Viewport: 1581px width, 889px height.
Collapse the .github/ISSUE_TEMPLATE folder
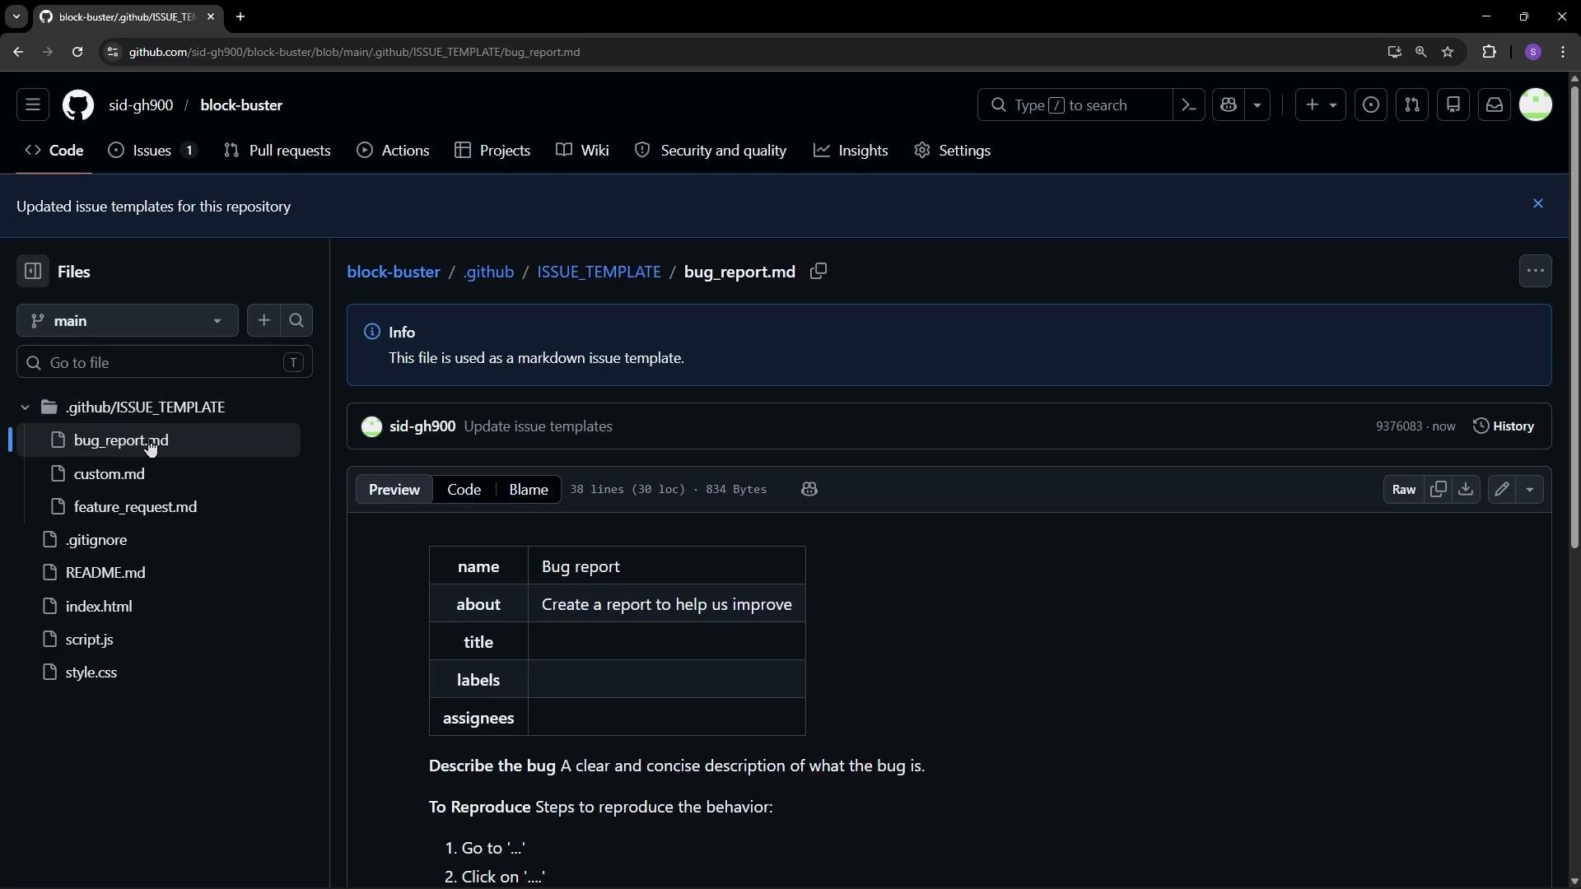25,407
